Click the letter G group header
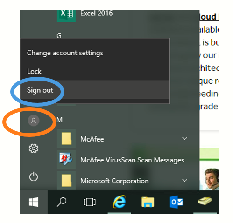 [x=59, y=36]
